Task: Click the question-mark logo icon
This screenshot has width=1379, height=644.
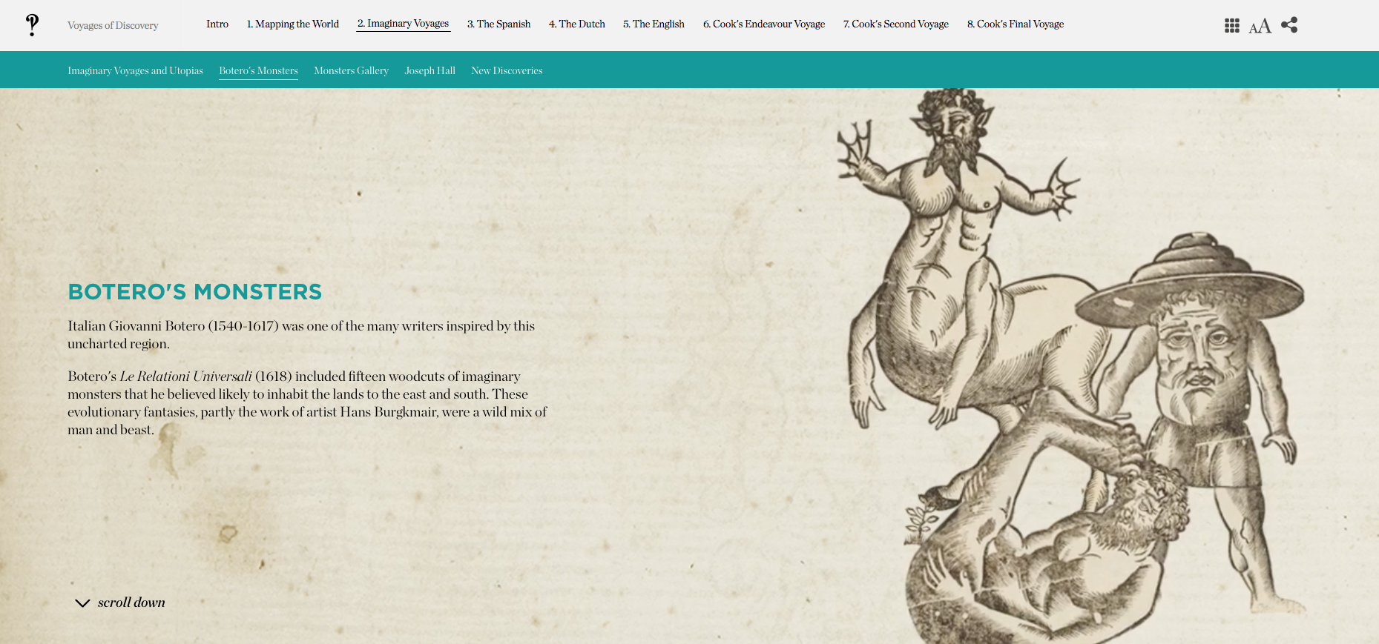Action: [32, 24]
